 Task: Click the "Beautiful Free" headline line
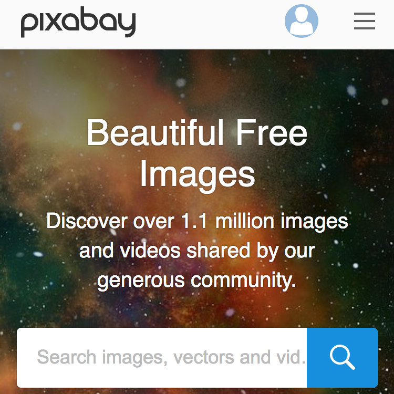click(x=197, y=132)
